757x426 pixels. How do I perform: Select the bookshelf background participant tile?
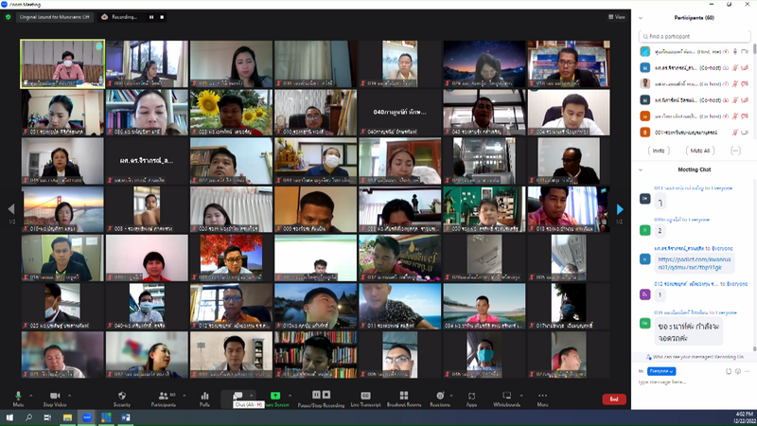pyautogui.click(x=316, y=354)
